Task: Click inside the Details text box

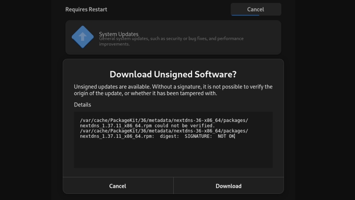Action: pyautogui.click(x=173, y=140)
